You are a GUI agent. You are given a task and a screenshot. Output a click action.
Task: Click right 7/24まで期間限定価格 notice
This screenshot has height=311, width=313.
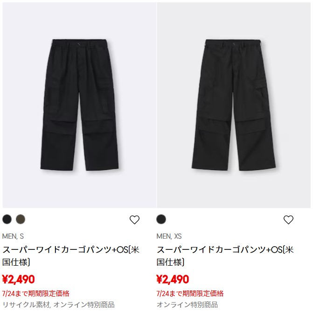[190, 294]
